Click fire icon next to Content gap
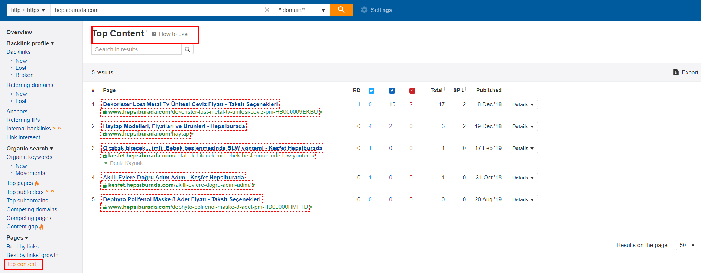Viewport: 701px width, 273px height. tap(41, 227)
